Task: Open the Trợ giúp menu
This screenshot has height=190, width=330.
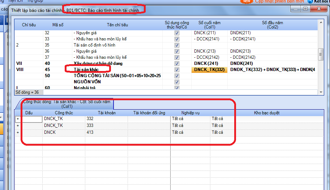Action: click(x=35, y=1)
